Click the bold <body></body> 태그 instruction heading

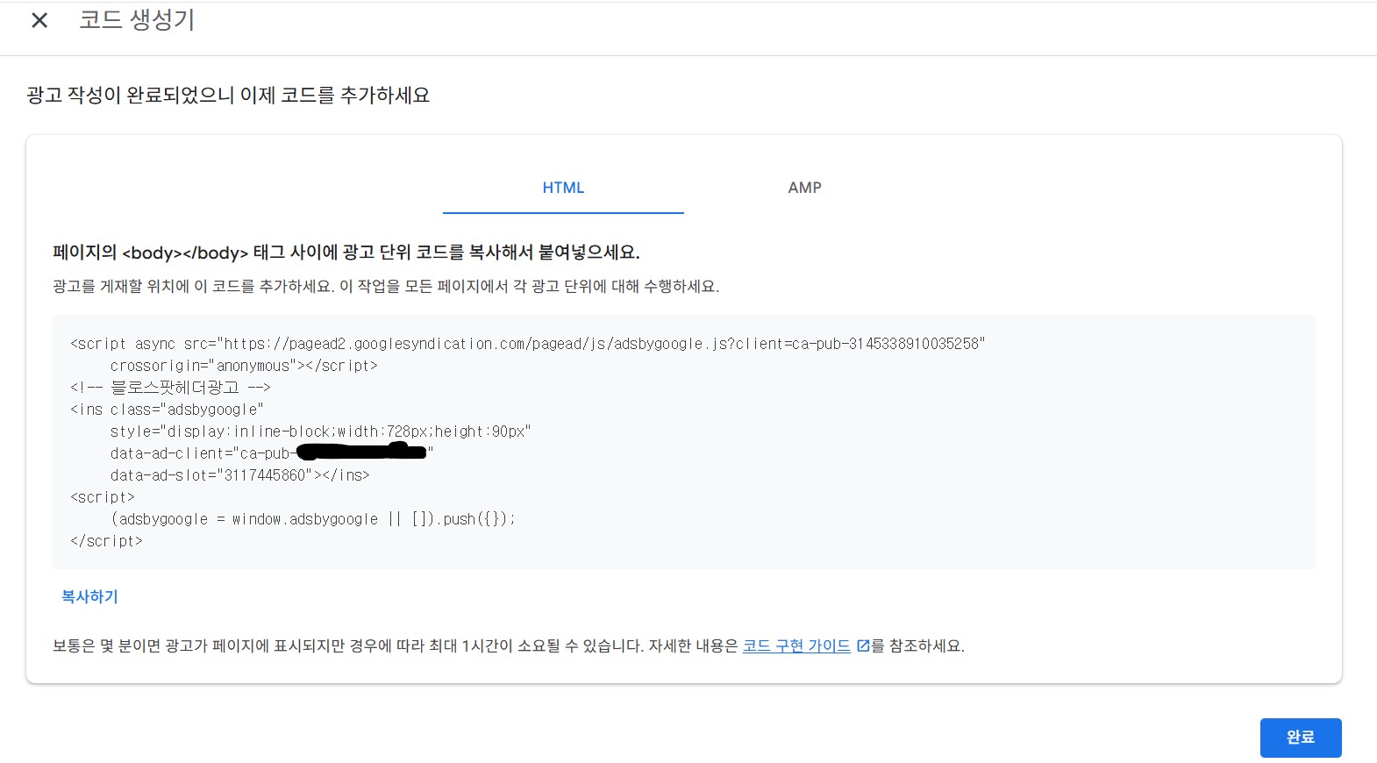click(x=346, y=253)
